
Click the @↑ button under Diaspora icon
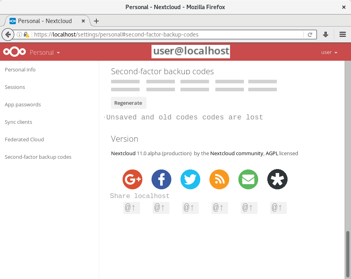pos(278,208)
